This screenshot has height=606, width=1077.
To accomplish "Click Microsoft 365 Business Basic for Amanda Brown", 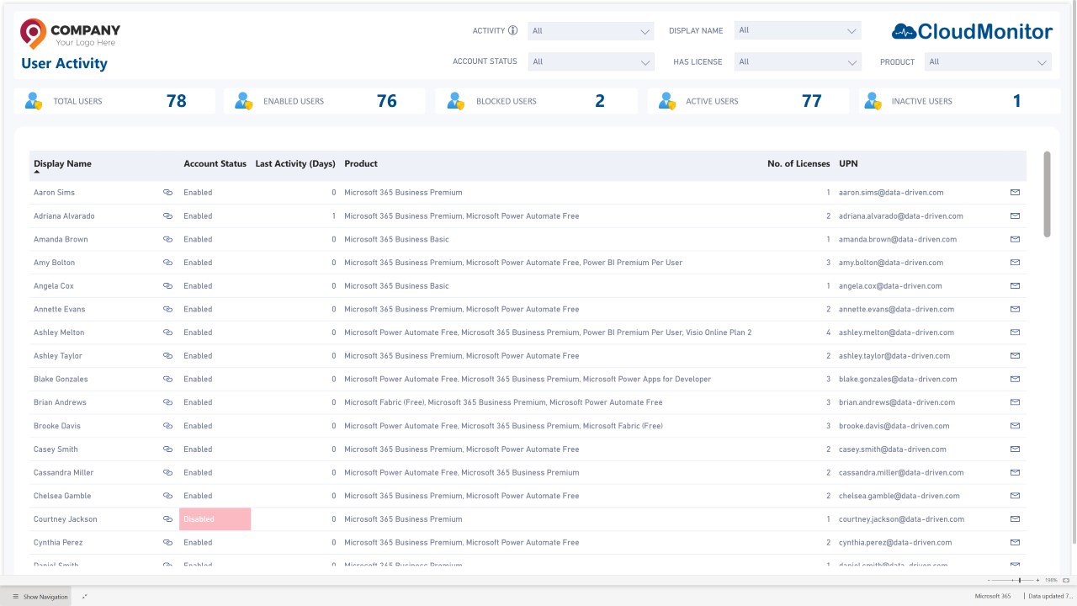I will click(x=396, y=239).
